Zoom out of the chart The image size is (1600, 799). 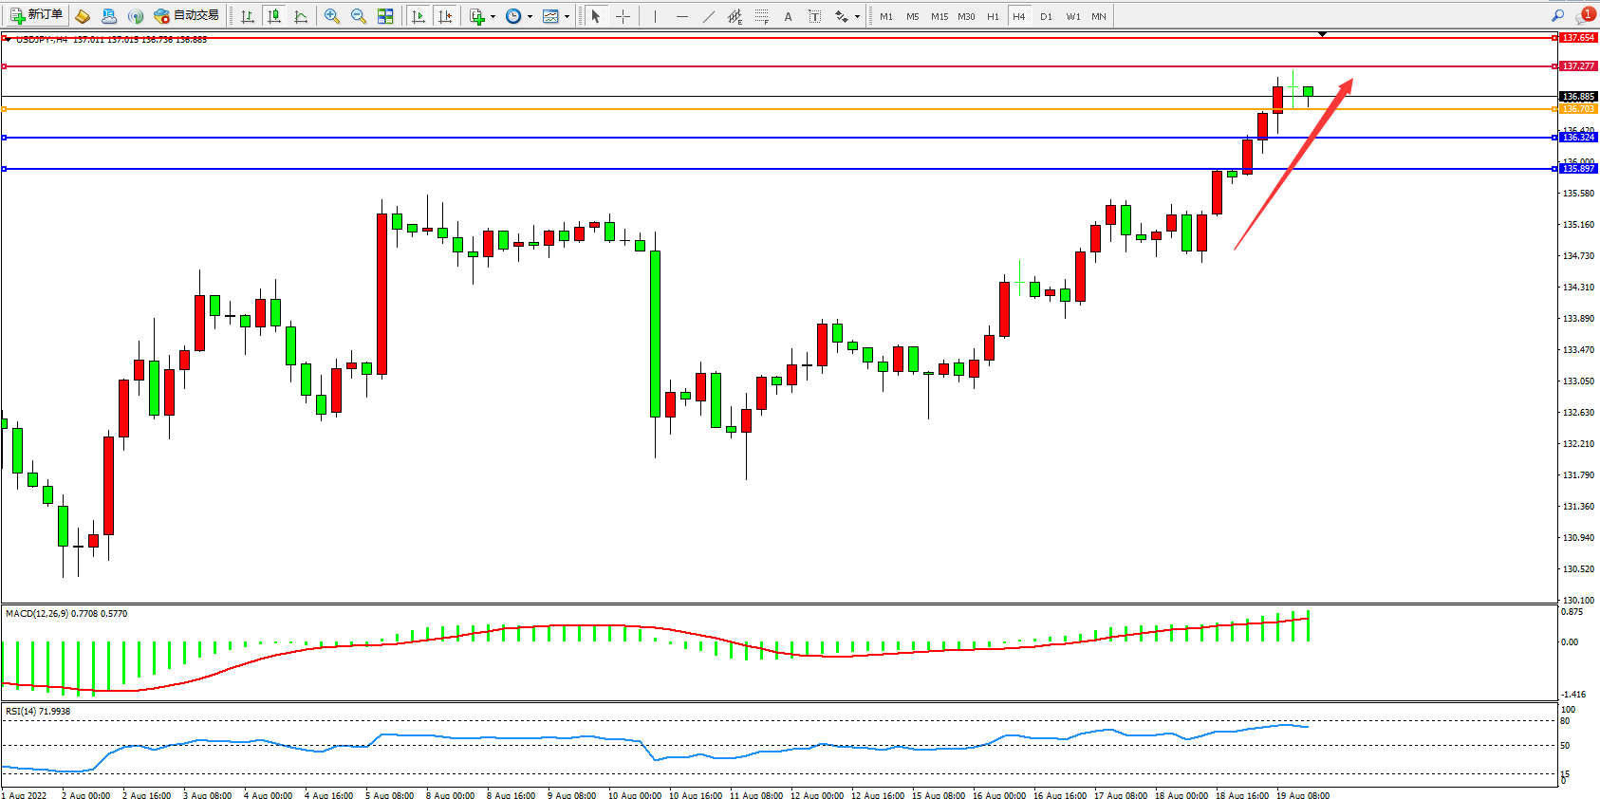point(359,16)
